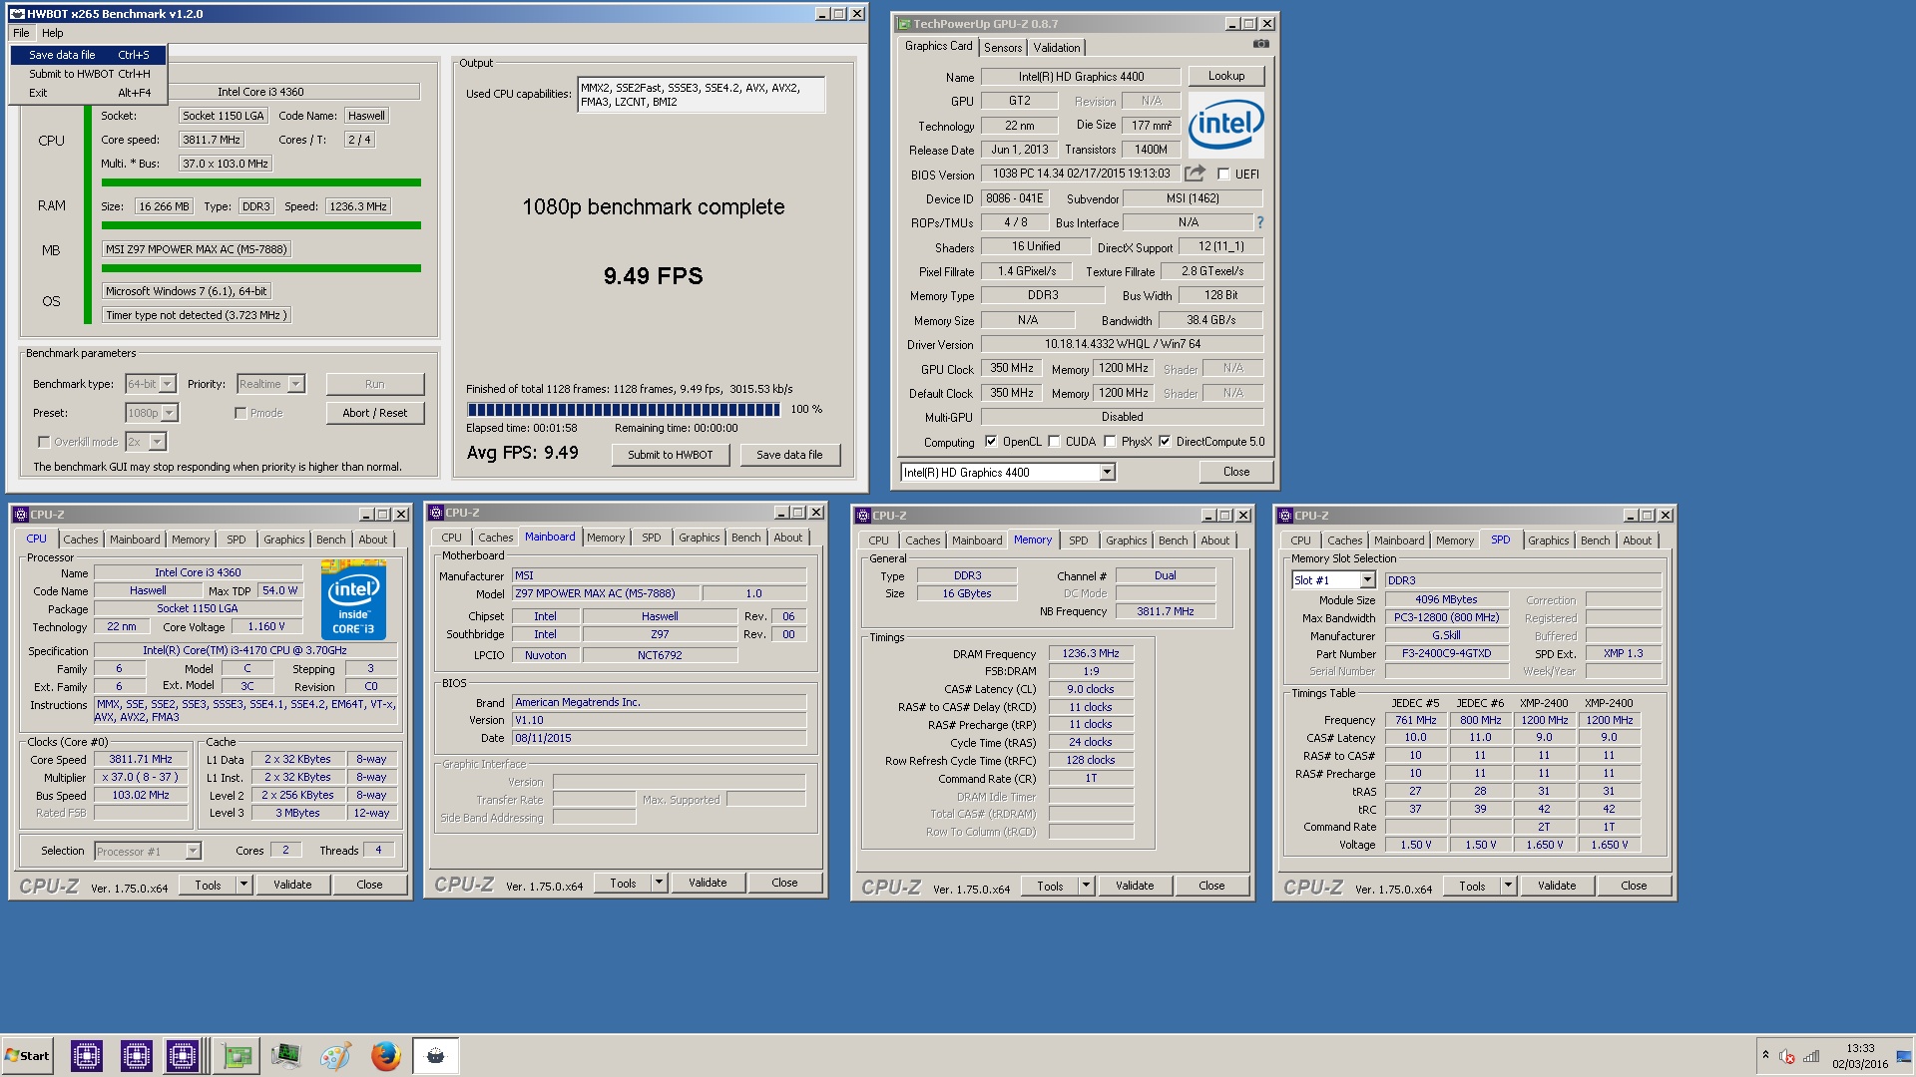
Task: Click title bar icon of CPU-Z SPD window
Action: (x=1285, y=516)
